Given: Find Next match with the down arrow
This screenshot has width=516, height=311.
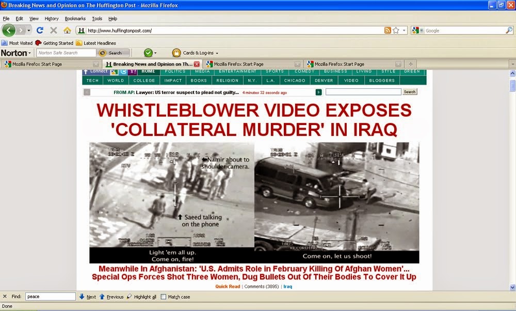Looking at the screenshot, I should coord(88,297).
